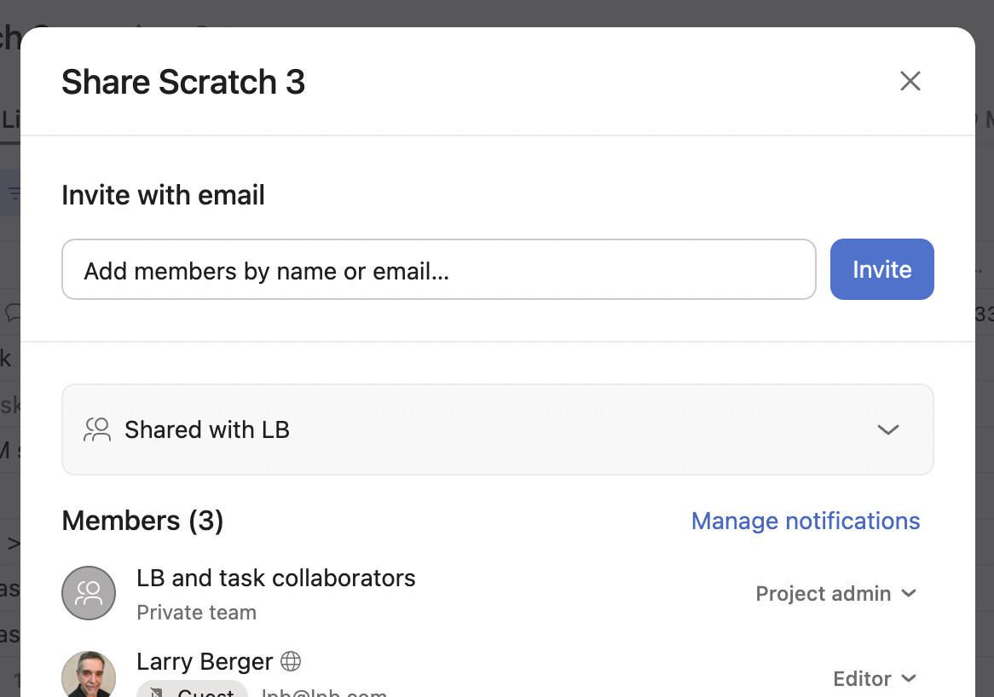Click the team avatar for LB collaborators

[x=89, y=593]
